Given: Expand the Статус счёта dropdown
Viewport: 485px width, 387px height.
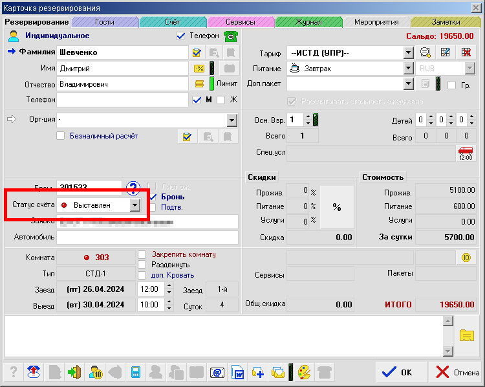Looking at the screenshot, I should point(134,205).
